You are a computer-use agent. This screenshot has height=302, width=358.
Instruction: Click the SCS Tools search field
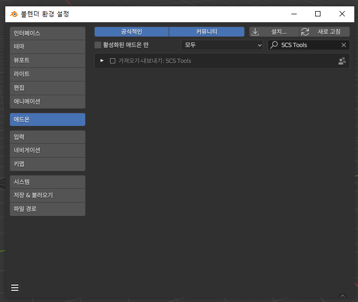point(309,45)
